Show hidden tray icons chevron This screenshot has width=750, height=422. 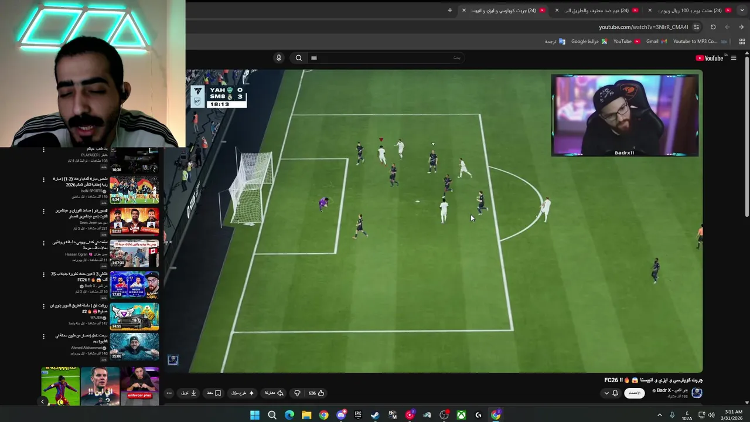[x=660, y=415]
